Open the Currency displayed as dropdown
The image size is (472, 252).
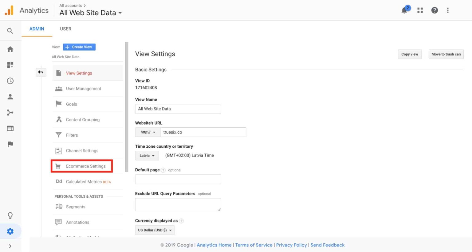[x=155, y=230]
